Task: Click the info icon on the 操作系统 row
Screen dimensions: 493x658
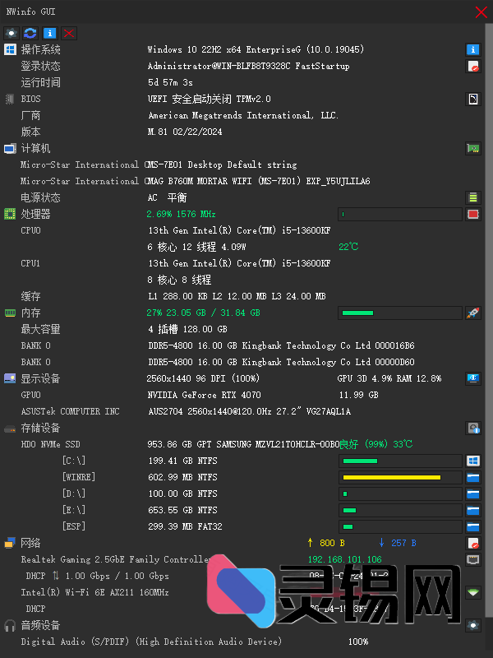Action: 473,49
